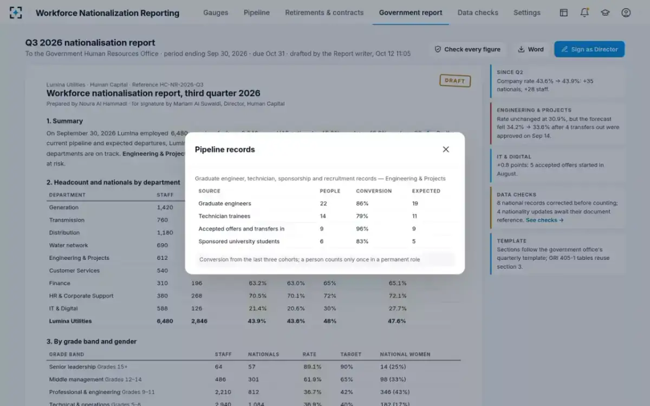Image resolution: width=650 pixels, height=406 pixels.
Task: Close the Pipeline records dialog
Action: [446, 149]
